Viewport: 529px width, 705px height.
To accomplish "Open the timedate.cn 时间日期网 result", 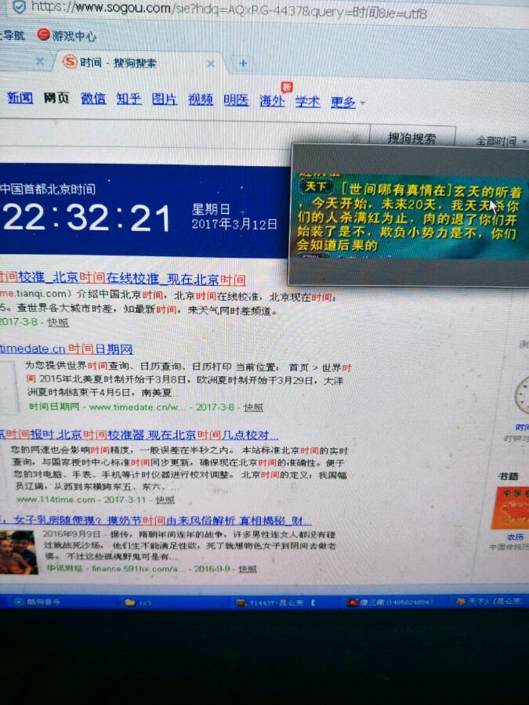I will tap(67, 349).
